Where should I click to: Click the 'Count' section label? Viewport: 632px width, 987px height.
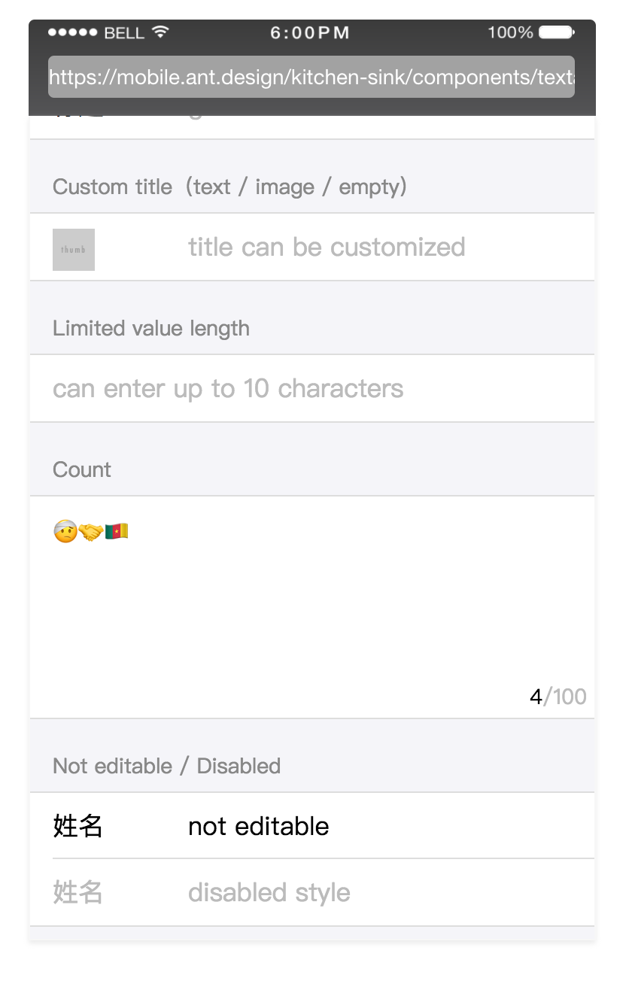point(81,469)
